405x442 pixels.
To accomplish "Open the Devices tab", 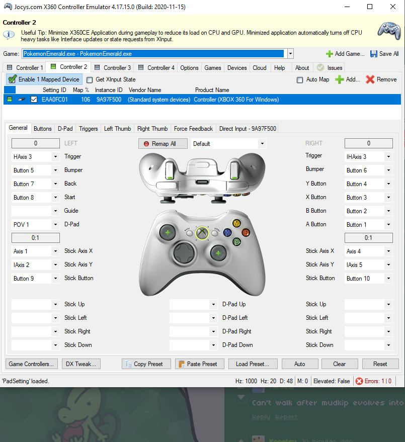I will (237, 68).
